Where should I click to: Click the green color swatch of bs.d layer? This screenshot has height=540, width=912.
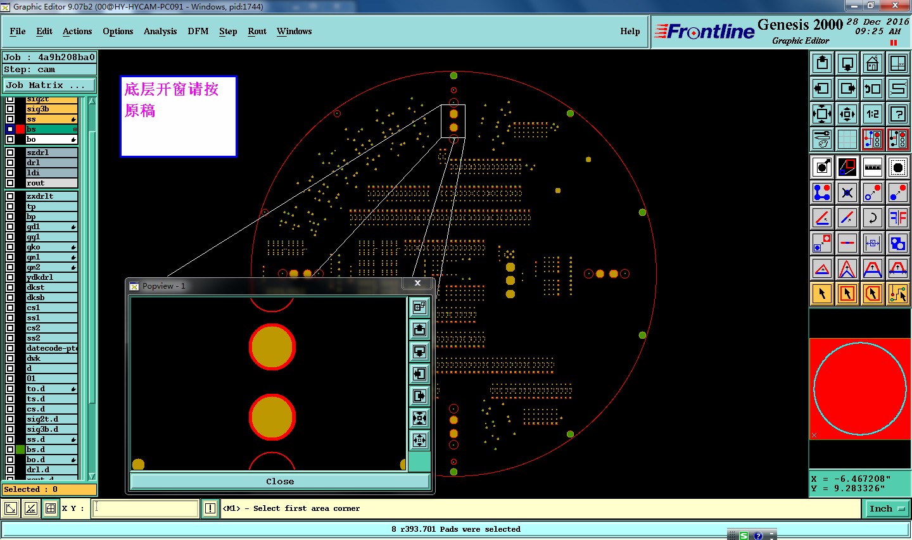point(20,449)
